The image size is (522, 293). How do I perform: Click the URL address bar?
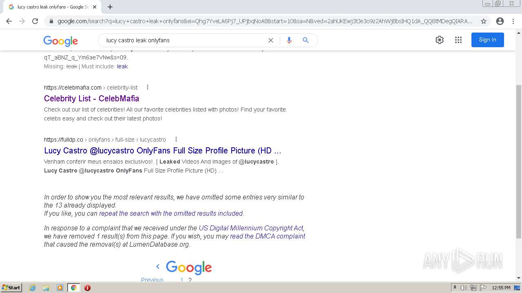pyautogui.click(x=265, y=21)
